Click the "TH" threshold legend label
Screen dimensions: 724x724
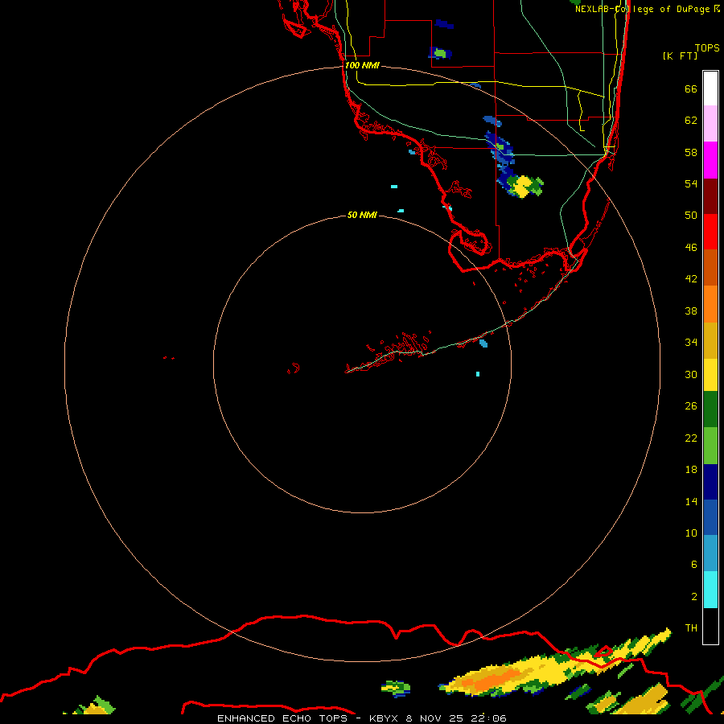click(x=691, y=628)
